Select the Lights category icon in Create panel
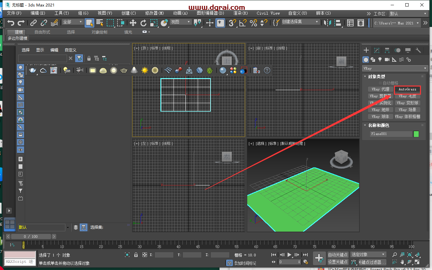The width and height of the screenshot is (432, 270). [x=380, y=60]
